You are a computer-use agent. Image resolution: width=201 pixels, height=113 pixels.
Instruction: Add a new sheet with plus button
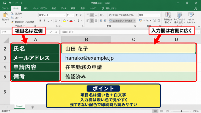pos(32,107)
